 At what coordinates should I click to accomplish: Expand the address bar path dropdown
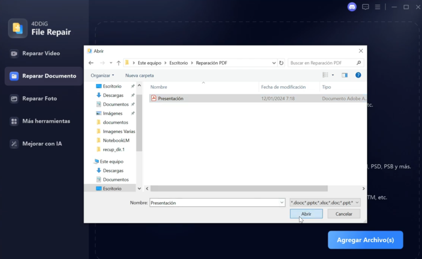point(274,63)
